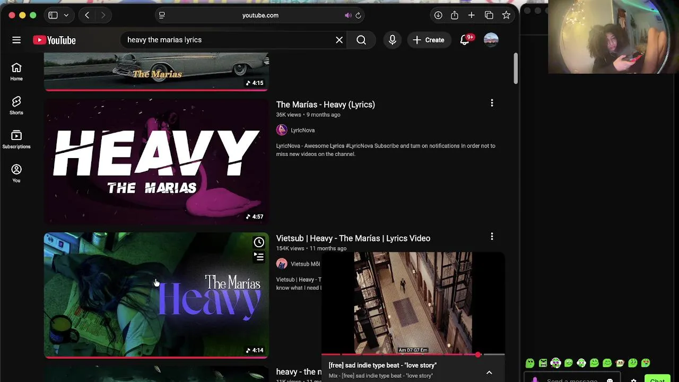This screenshot has width=679, height=382.
Task: Show Safari downloads
Action: [438, 15]
